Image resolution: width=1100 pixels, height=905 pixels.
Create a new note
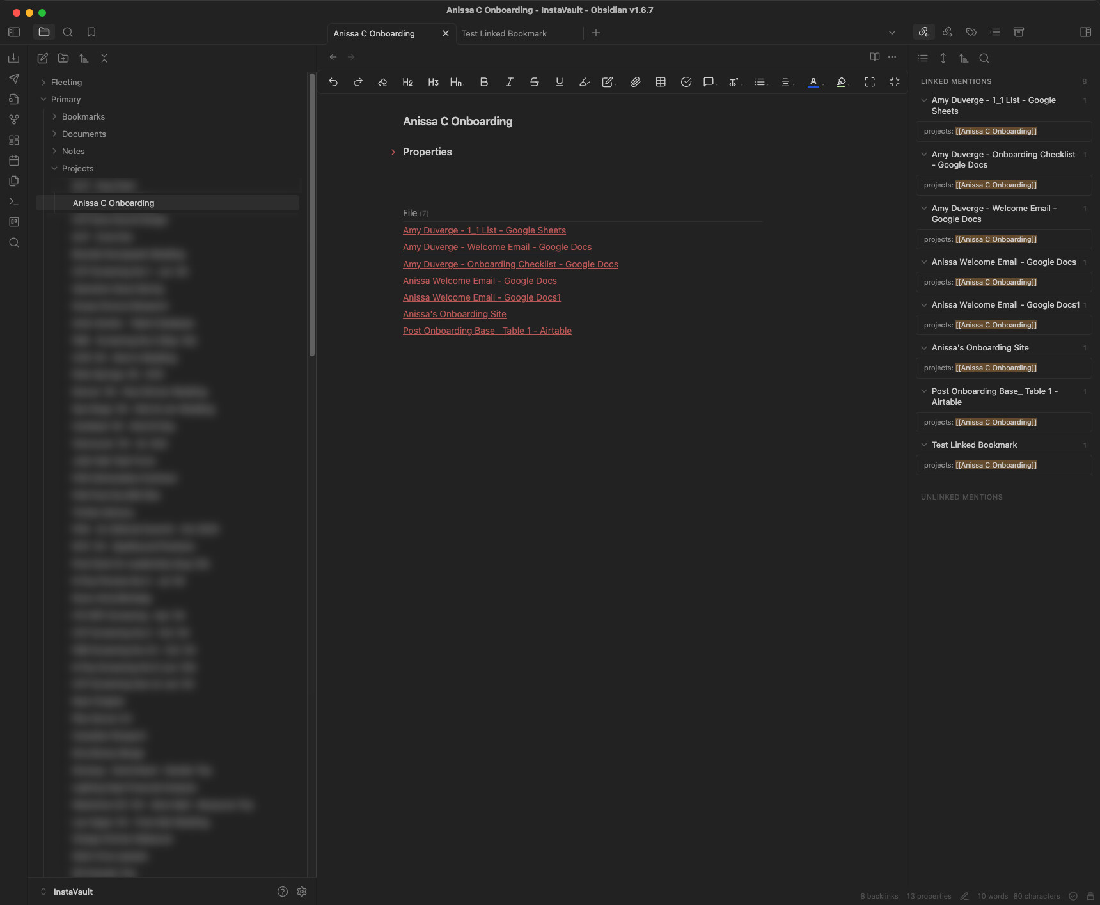[x=43, y=58]
